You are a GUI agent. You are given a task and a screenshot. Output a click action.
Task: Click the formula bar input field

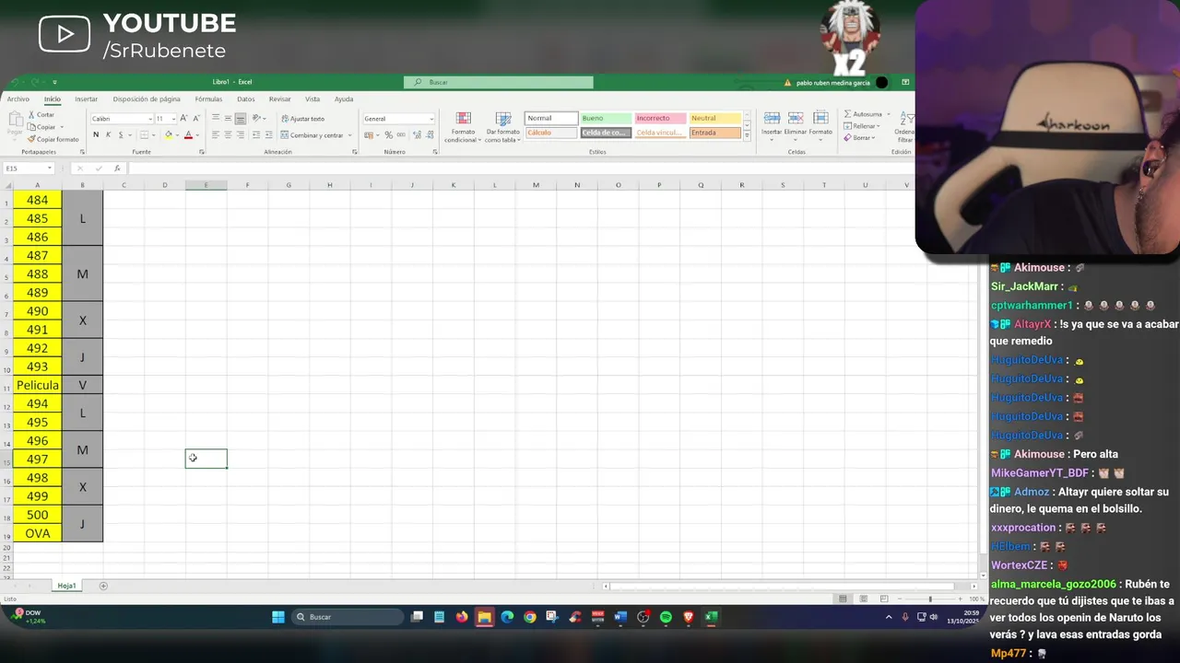[521, 169]
